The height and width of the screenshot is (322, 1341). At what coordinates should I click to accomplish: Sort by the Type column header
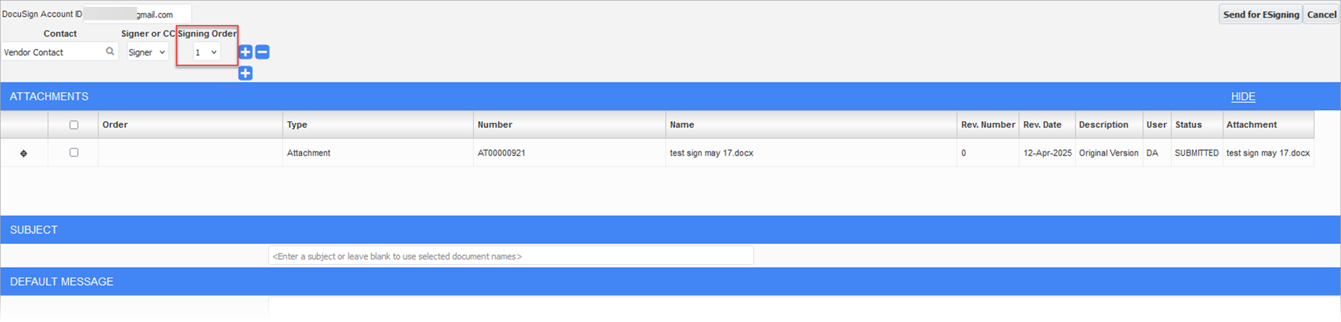(x=297, y=125)
